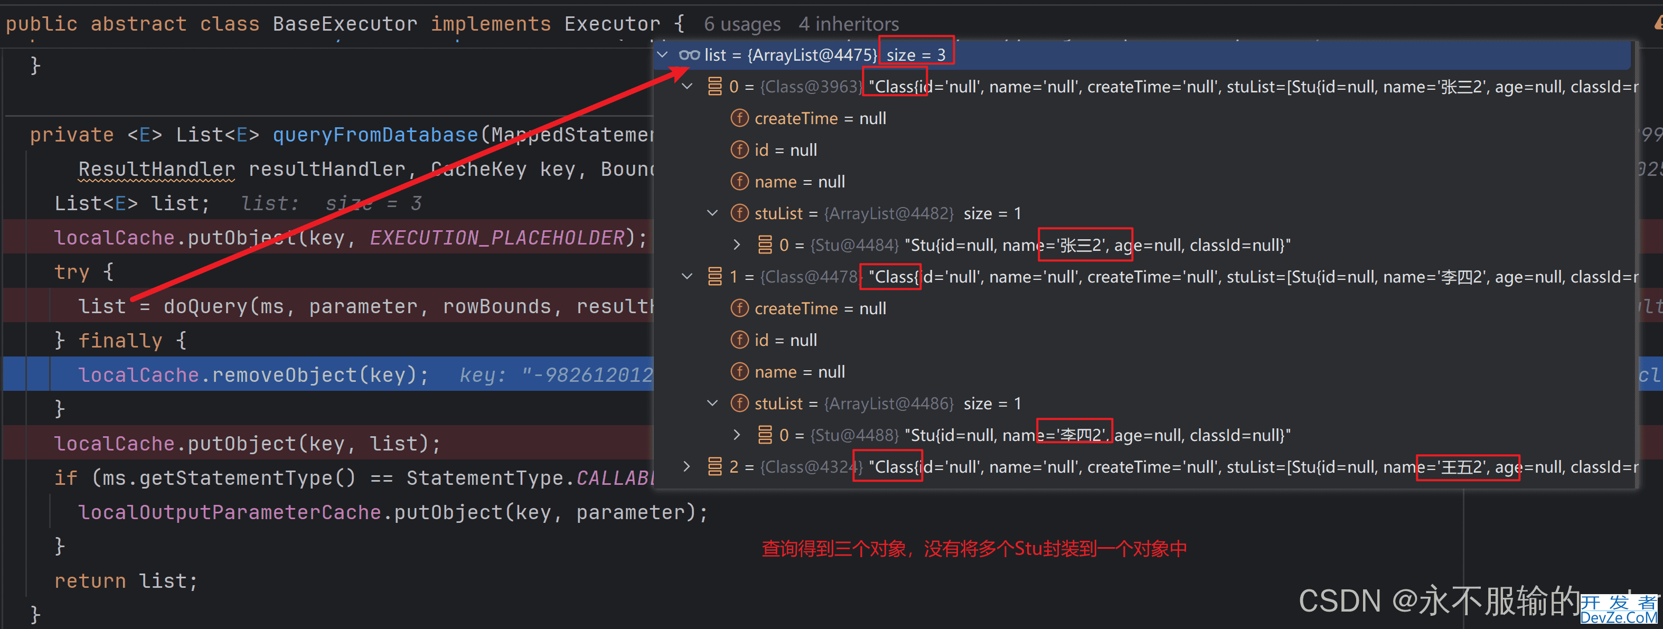Image resolution: width=1663 pixels, height=629 pixels.
Task: Click the localCache.putObject(key, list) line
Action: click(247, 444)
